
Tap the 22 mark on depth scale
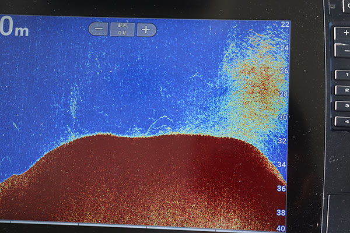(285, 24)
